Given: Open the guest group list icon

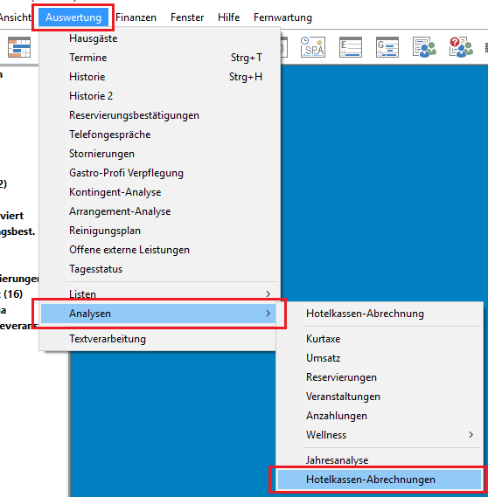Looking at the screenshot, I should (424, 47).
